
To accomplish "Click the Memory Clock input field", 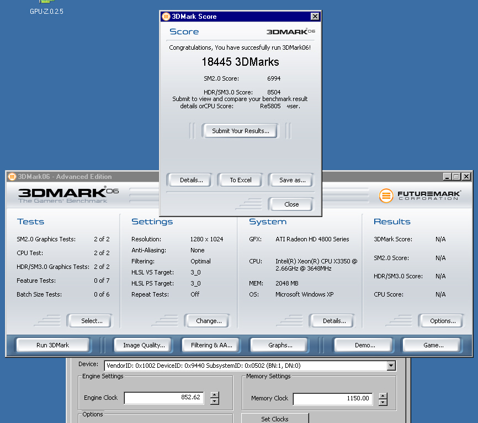I will 333,399.
